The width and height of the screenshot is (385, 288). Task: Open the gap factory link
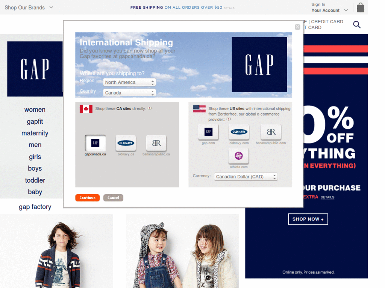35,207
